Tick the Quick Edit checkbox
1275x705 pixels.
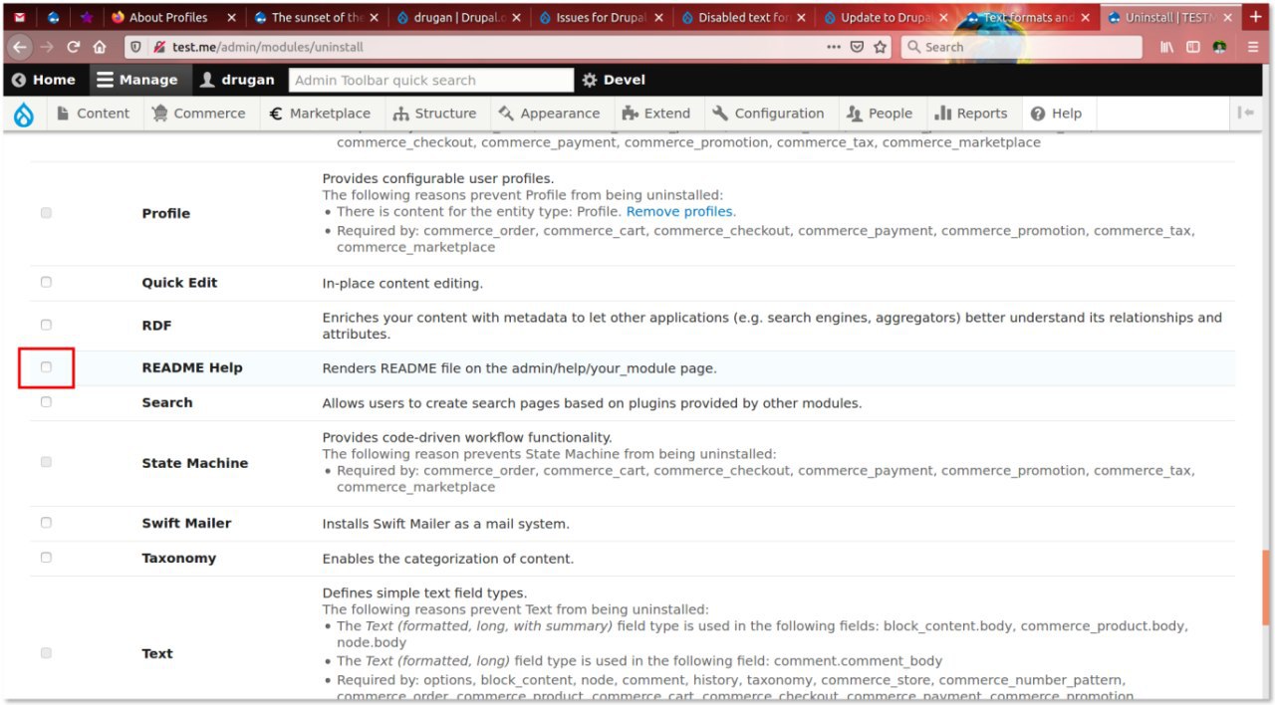point(46,283)
